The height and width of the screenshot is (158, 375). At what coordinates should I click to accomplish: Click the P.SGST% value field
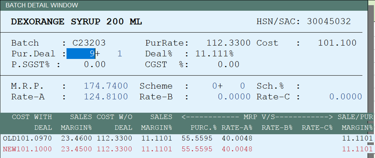95,64
